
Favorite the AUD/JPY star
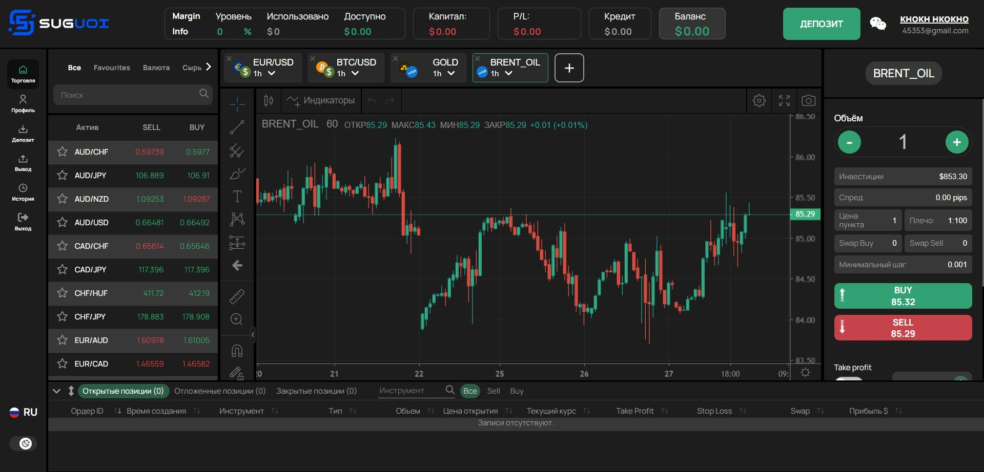coord(63,175)
